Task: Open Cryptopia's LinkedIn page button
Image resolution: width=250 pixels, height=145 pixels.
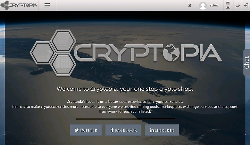Action: 162,130
